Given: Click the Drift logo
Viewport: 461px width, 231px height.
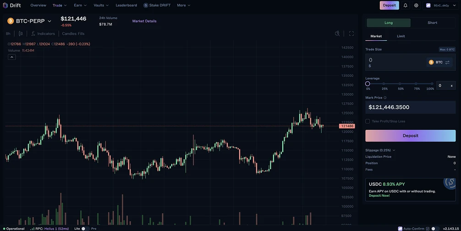Looking at the screenshot, I should coord(12,5).
